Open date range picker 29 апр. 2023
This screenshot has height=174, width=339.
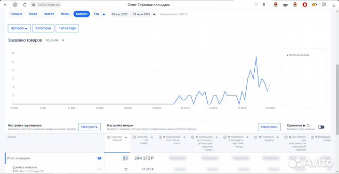[119, 14]
